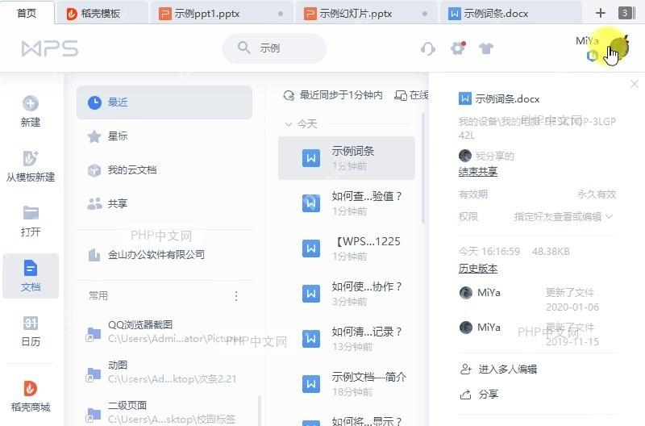Click the 永久有效 validity value

tap(597, 194)
